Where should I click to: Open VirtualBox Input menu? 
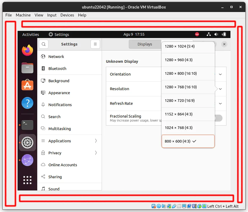pyautogui.click(x=52, y=15)
